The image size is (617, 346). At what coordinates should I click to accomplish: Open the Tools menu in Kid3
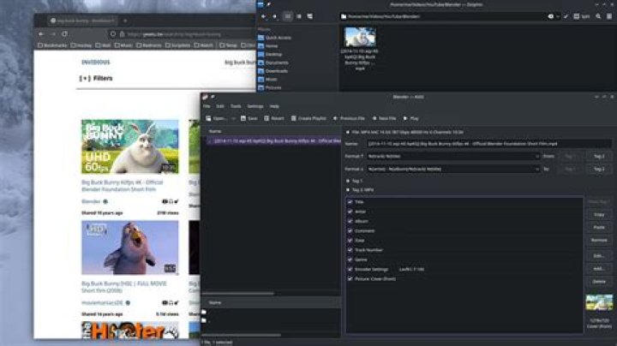[236, 106]
